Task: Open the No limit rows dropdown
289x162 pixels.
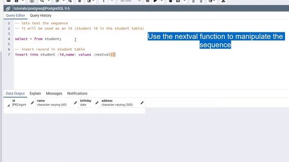Action: point(131,1)
